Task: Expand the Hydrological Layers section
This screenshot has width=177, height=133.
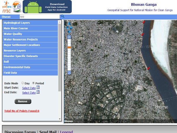Action: [x=30, y=23]
